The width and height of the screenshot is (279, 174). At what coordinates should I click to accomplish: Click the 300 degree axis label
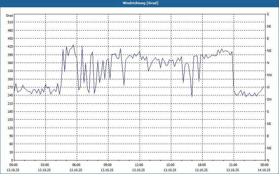point(10,79)
